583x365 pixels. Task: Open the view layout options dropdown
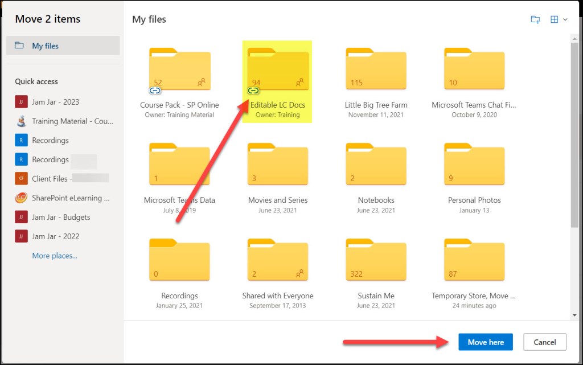tap(557, 19)
